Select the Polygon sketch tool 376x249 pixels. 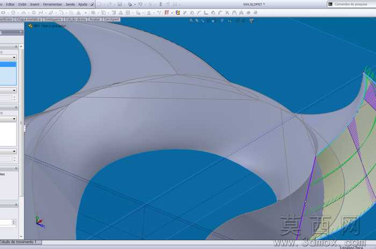point(34,13)
